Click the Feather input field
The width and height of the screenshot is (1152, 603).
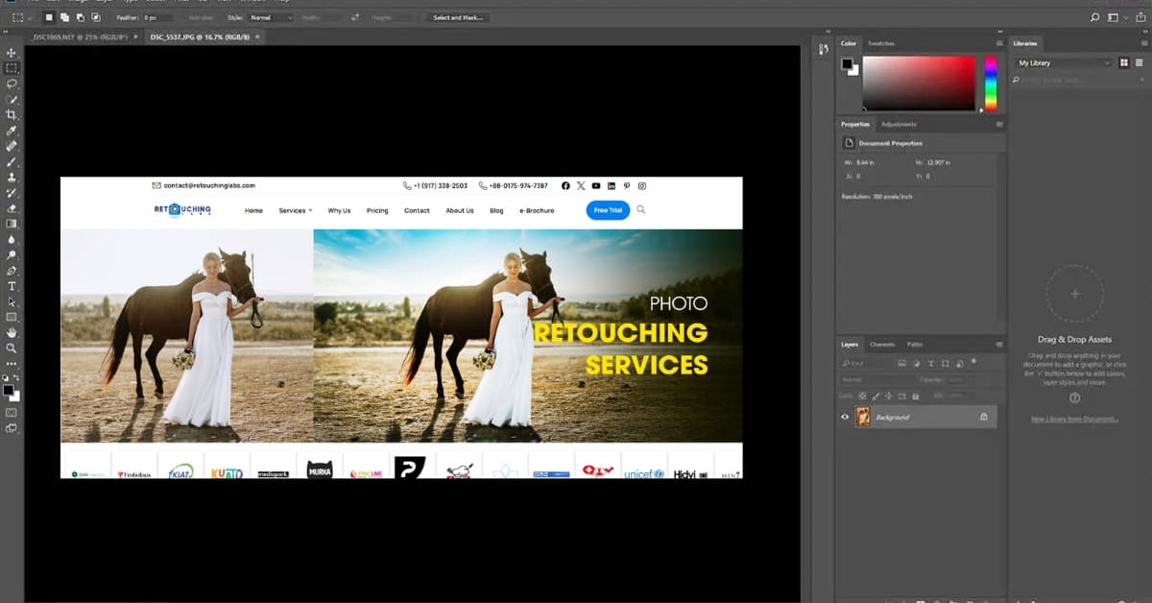(158, 17)
